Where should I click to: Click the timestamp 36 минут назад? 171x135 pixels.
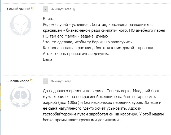61,81
